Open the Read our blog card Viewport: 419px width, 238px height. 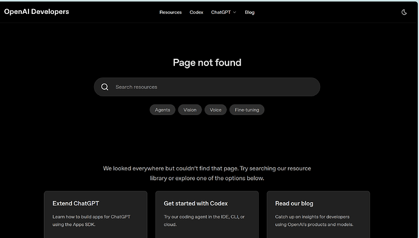coord(318,214)
